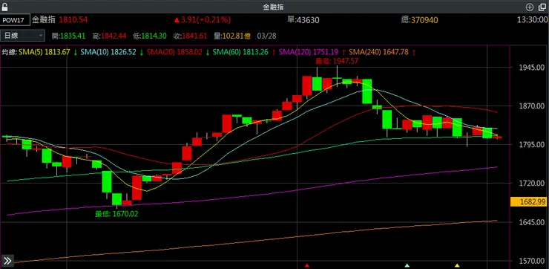Open the 日線 period dropdown
This screenshot has height=269, width=549.
pos(23,36)
